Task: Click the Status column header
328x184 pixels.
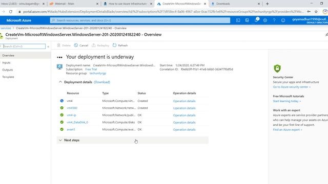Action: (x=141, y=93)
